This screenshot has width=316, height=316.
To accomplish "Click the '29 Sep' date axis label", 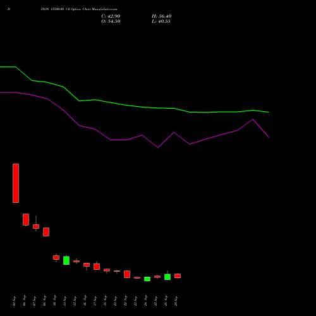I will [x=176, y=300].
